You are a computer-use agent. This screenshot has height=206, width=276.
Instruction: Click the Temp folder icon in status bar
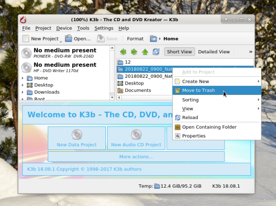[157, 186]
